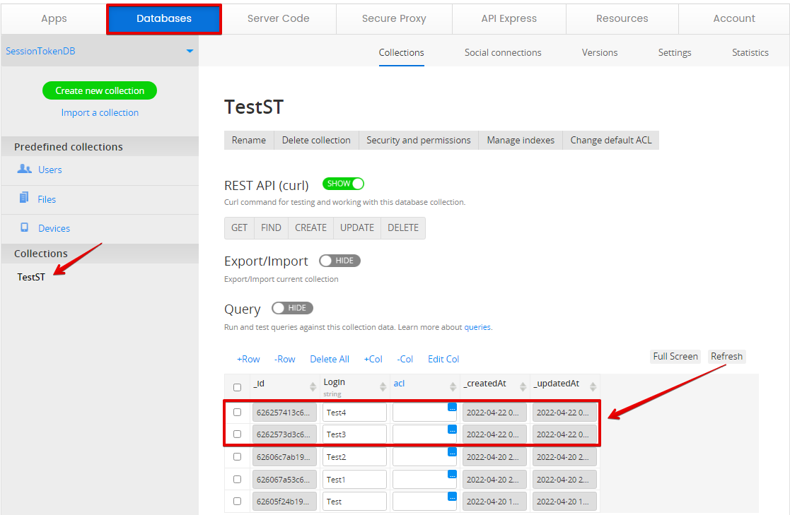The width and height of the screenshot is (790, 515).
Task: Sort by Login column arrows
Action: pos(383,386)
